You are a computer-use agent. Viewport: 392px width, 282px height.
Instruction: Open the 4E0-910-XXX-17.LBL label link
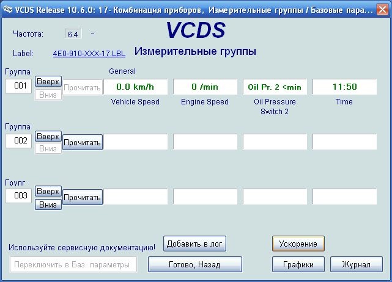(89, 53)
